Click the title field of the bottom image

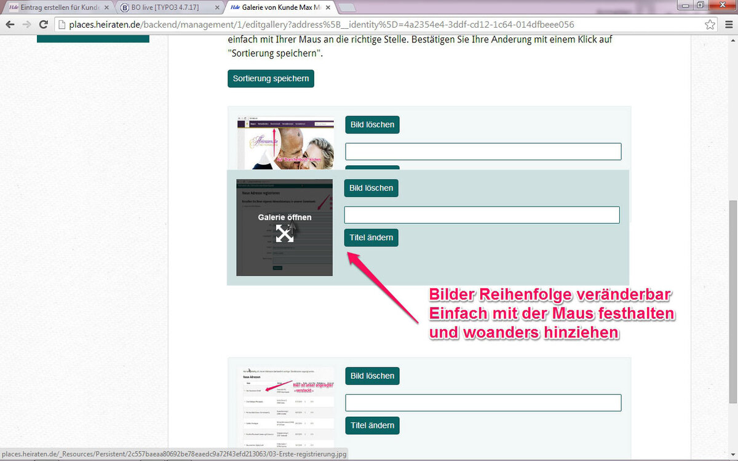pyautogui.click(x=483, y=403)
